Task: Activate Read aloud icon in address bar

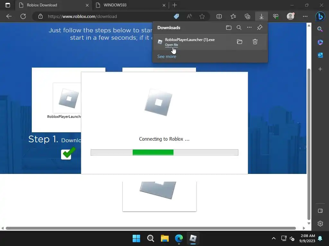Action: click(x=189, y=16)
